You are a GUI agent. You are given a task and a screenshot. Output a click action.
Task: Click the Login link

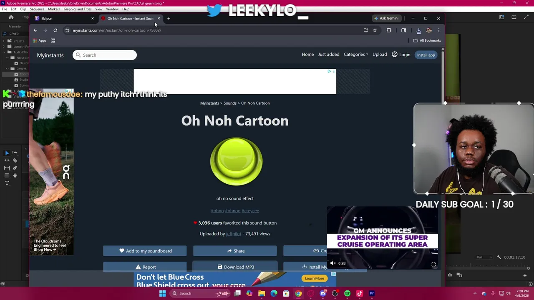401,55
